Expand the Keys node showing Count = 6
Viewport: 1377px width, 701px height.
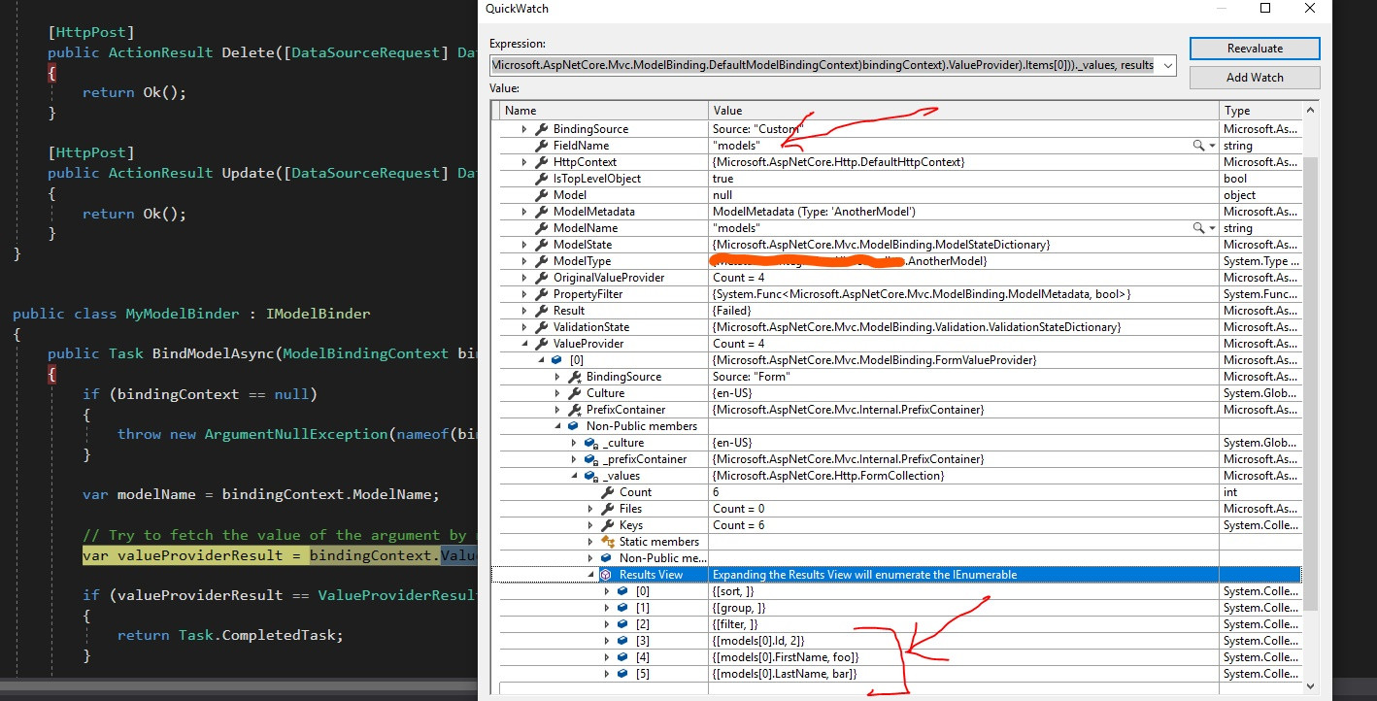(591, 524)
